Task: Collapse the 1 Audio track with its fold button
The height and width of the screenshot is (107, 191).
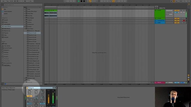Action: click(x=155, y=10)
